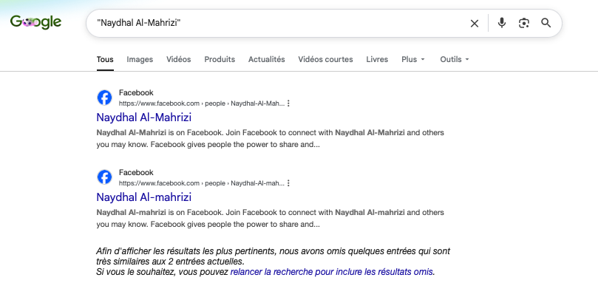Clear the search query with X

click(x=475, y=23)
